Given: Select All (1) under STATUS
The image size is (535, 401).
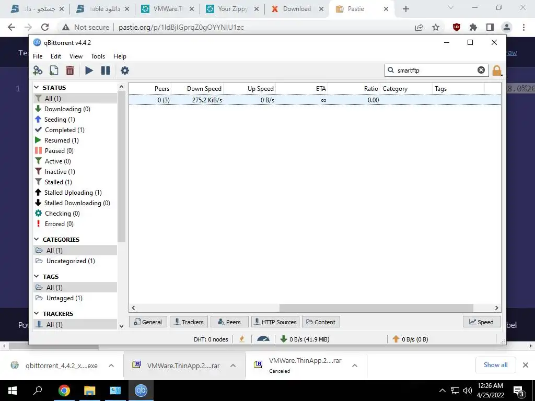Looking at the screenshot, I should tap(75, 99).
